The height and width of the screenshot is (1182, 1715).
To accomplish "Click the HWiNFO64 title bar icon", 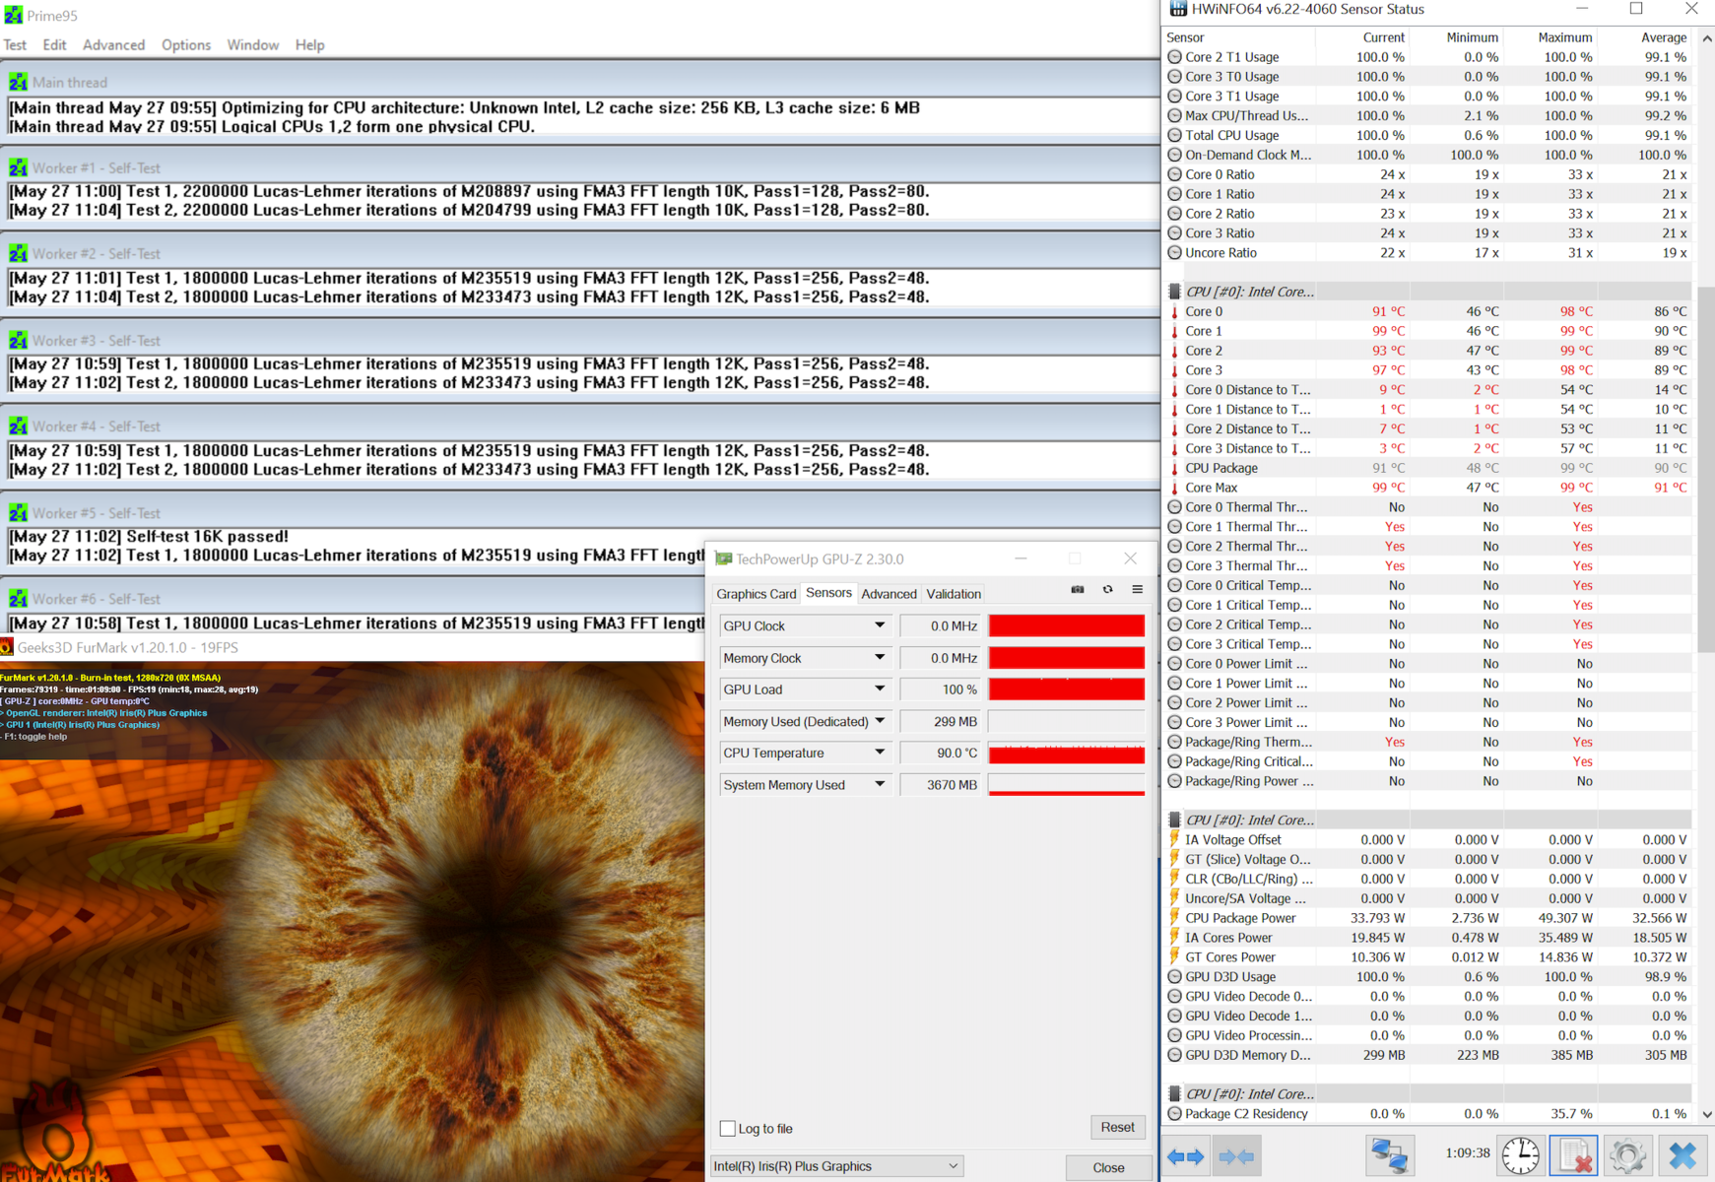I will click(x=1177, y=9).
